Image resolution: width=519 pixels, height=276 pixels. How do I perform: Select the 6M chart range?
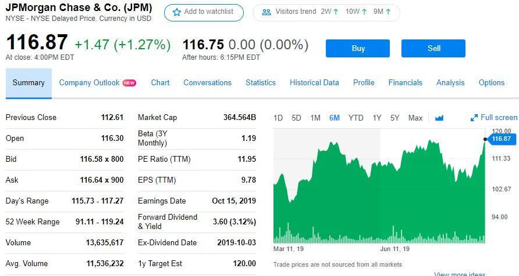pyautogui.click(x=334, y=118)
